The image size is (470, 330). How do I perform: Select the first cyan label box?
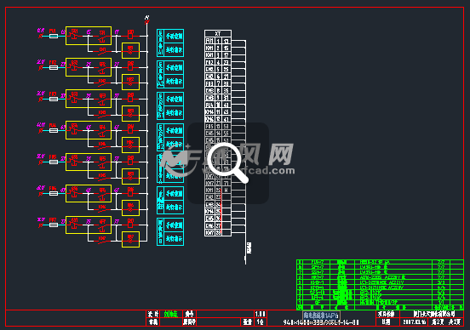point(170,43)
